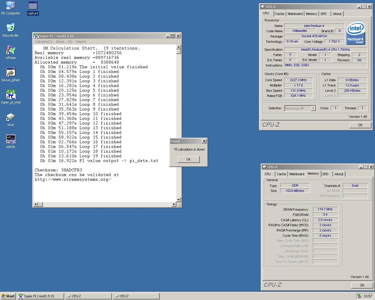Minimize the Super PI window
375x300 pixels.
point(168,36)
